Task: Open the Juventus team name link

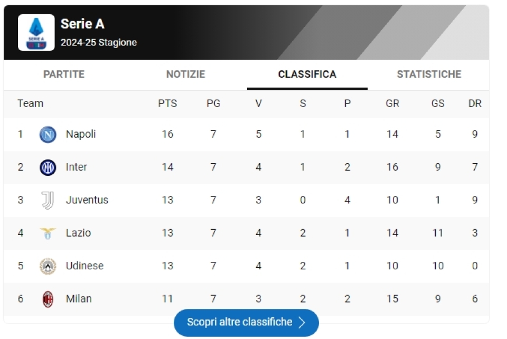Action: coord(87,200)
